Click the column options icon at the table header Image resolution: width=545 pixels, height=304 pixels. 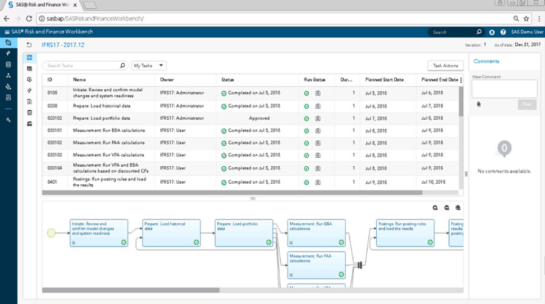point(461,80)
